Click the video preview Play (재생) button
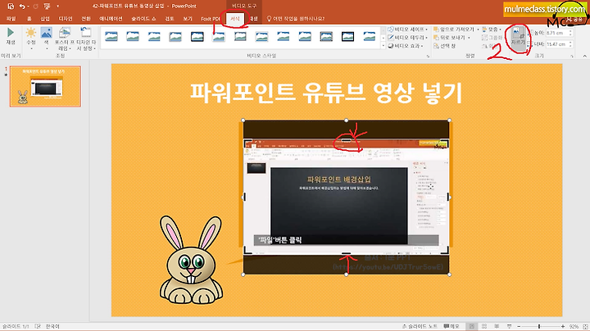This screenshot has height=331, width=590. [x=11, y=36]
